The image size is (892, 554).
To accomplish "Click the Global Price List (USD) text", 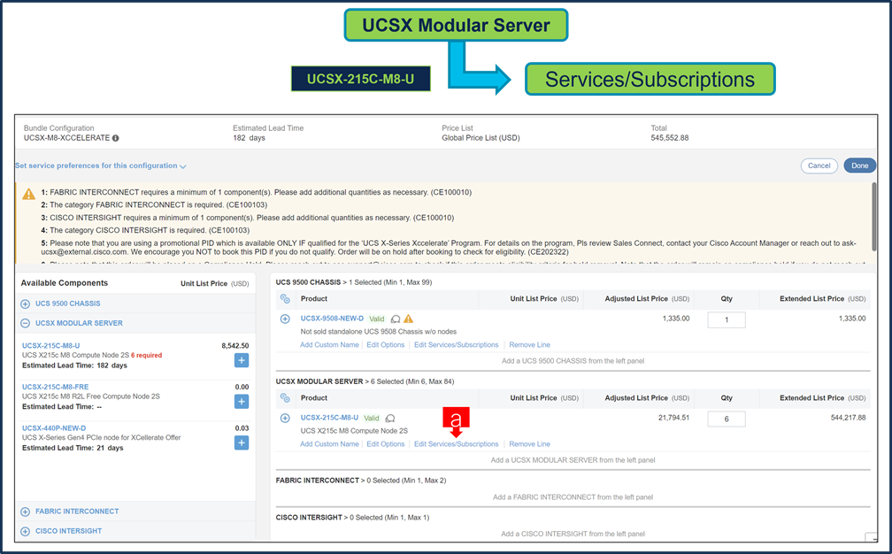I will pos(481,138).
